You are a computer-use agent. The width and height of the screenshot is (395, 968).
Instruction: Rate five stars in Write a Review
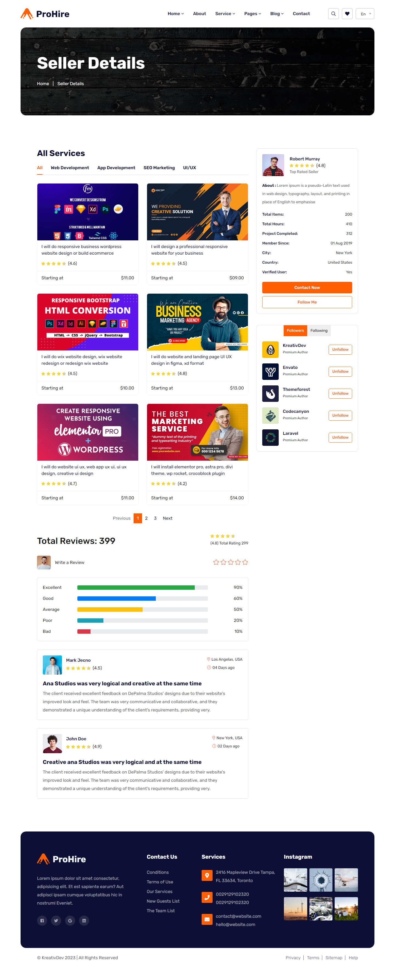pyautogui.click(x=245, y=562)
